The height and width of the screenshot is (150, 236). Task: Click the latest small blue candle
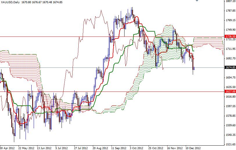coord(194,68)
